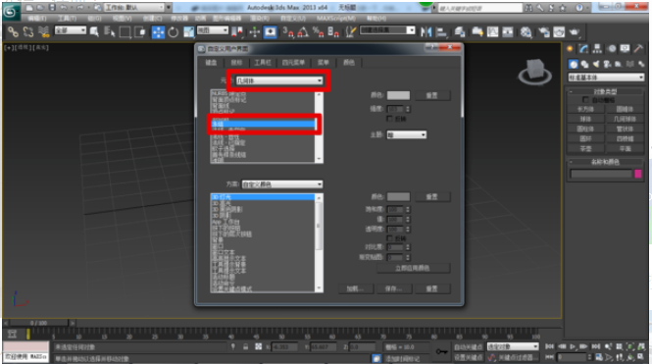Switch to the 四元菜单 tab

(x=293, y=63)
